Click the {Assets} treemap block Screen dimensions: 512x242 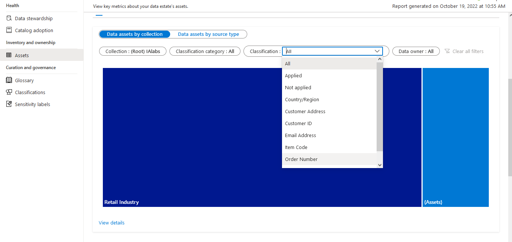pyautogui.click(x=456, y=137)
